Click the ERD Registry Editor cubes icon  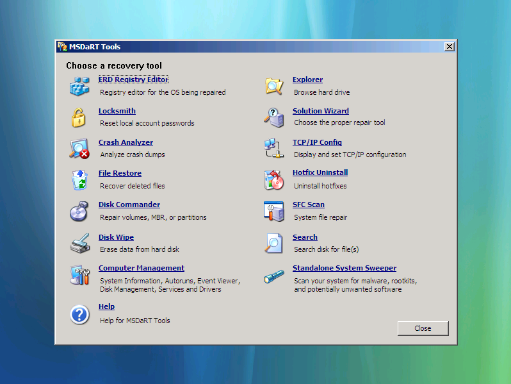(79, 86)
